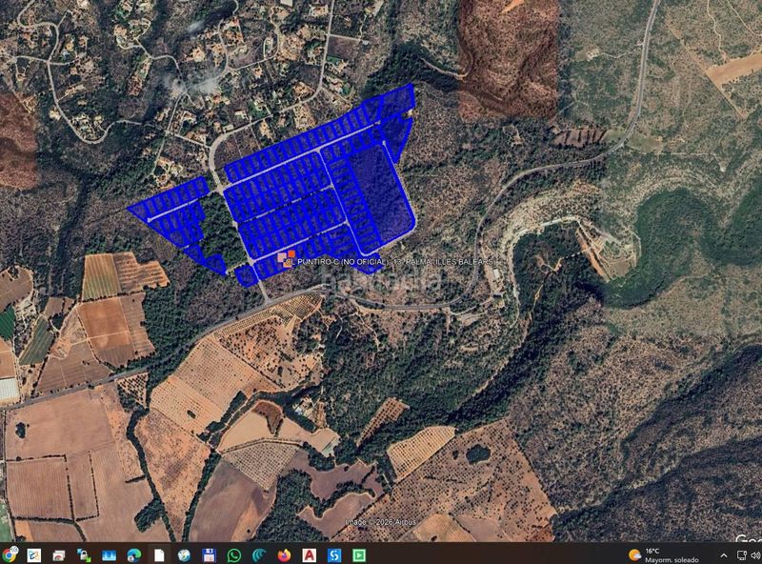Open the white tile app beside Chrome
This screenshot has height=564, width=762.
click(x=33, y=554)
